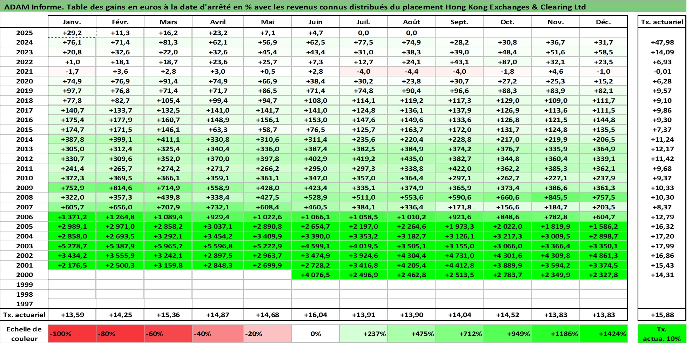Screen dimensions: 687x343
Task: Select cell -4,4 for Août 2021
Action: [411, 72]
